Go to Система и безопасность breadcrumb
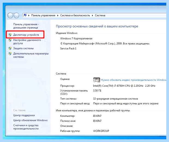Viewport: 169px width, 142px height. tap(75, 15)
